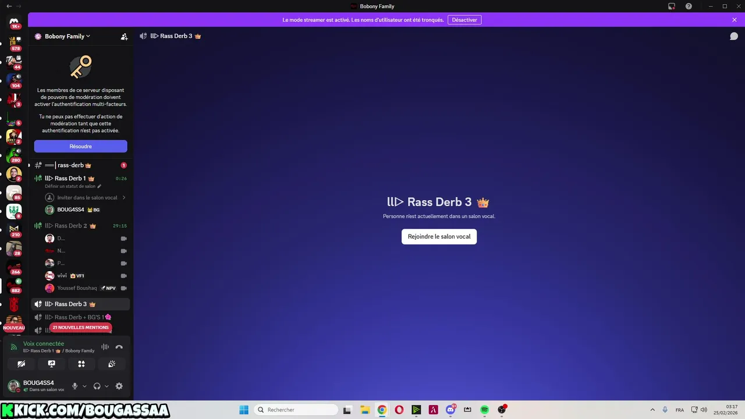Click the 21 nouvelles mentions pill
Viewport: 745px width, 419px height.
click(80, 328)
